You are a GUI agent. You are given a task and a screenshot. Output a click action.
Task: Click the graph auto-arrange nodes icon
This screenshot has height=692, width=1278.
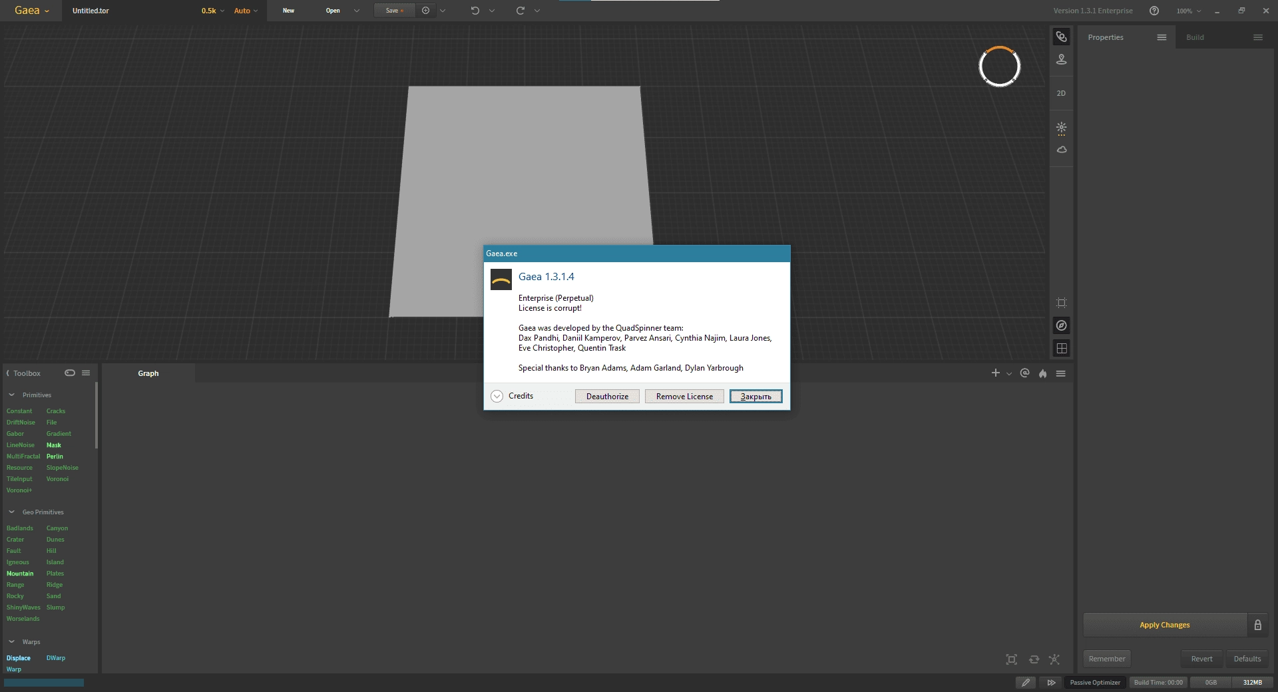coord(1054,659)
